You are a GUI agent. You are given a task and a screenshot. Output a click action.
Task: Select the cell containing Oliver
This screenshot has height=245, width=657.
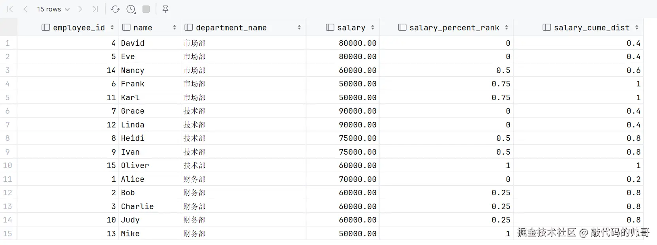click(x=135, y=165)
